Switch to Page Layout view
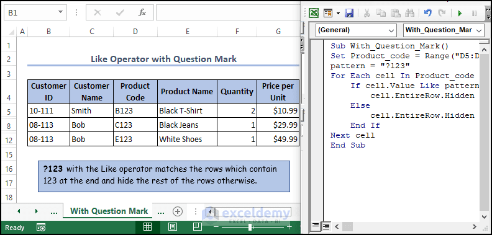Viewport: 492px width, 235px height. [x=172, y=227]
